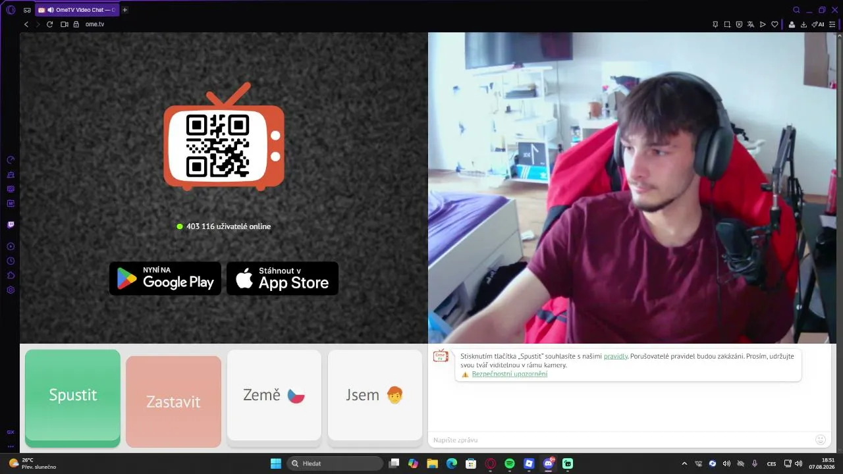Get OmeTV on Google Play
843x474 pixels.
tap(165, 278)
